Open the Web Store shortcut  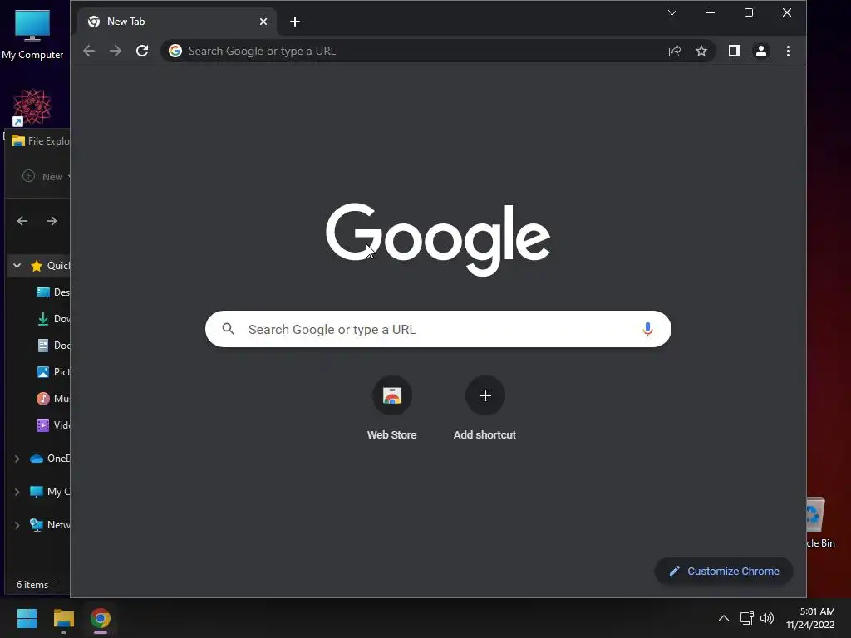tap(392, 408)
